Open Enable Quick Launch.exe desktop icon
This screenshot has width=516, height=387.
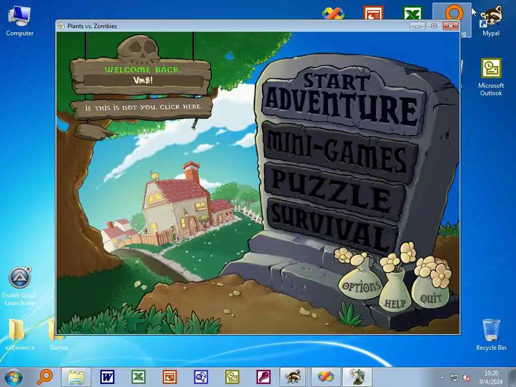[x=20, y=286]
